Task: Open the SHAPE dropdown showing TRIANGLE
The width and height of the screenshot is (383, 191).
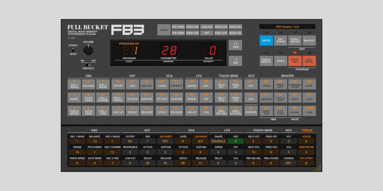Action: [x=218, y=141]
